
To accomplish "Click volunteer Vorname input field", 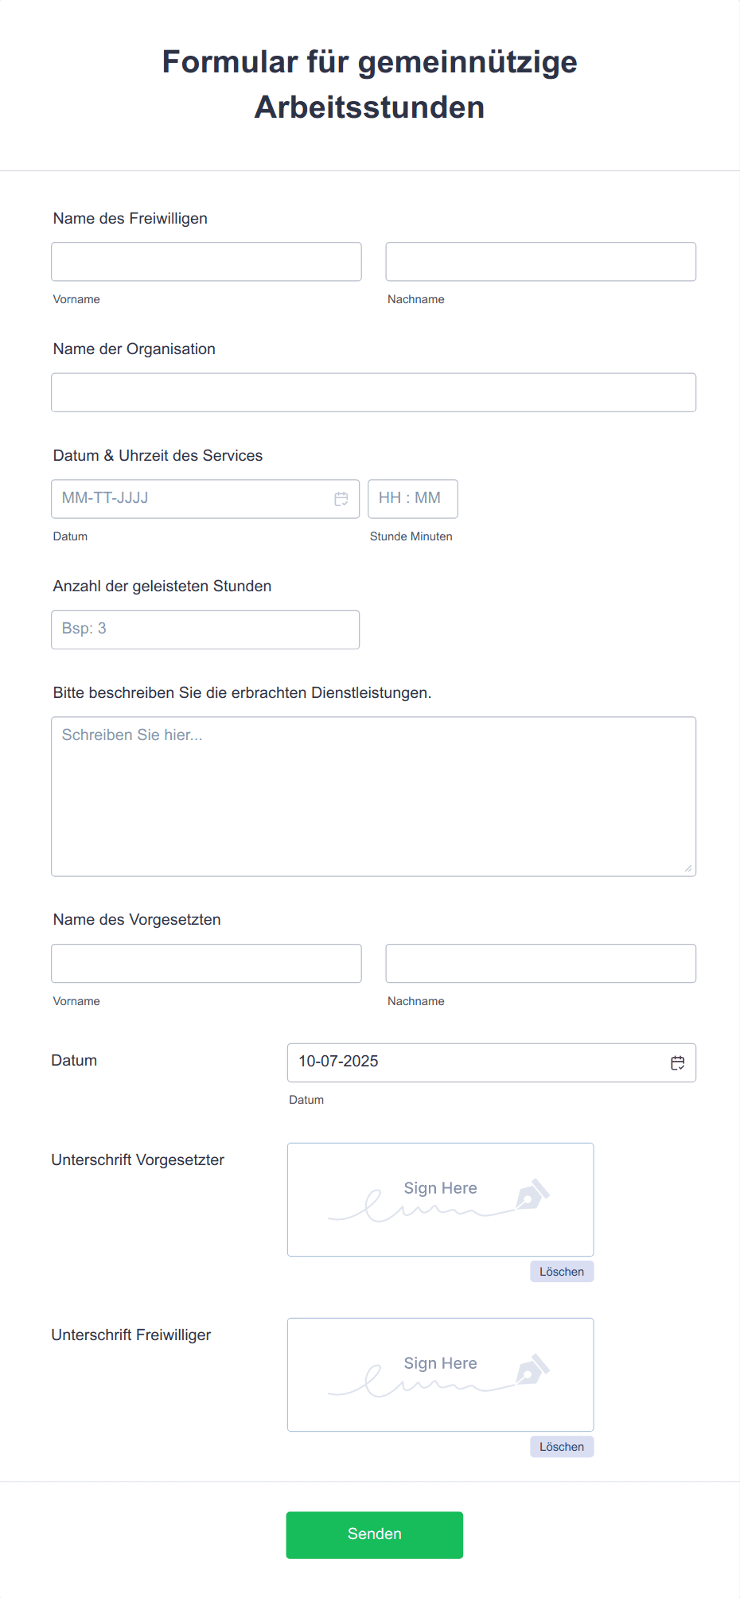I will (x=206, y=262).
